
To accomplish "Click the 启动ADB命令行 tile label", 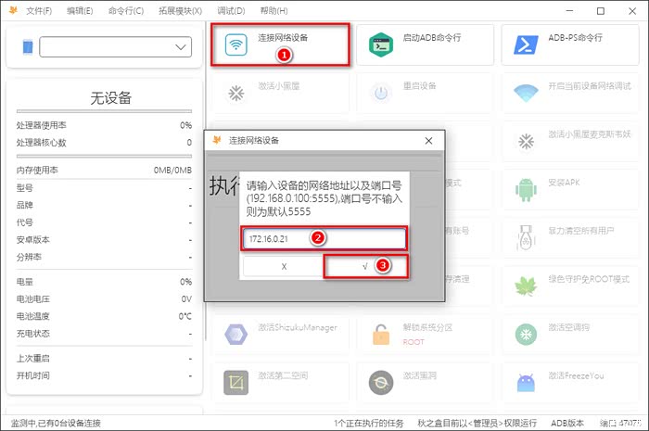I will tap(432, 38).
